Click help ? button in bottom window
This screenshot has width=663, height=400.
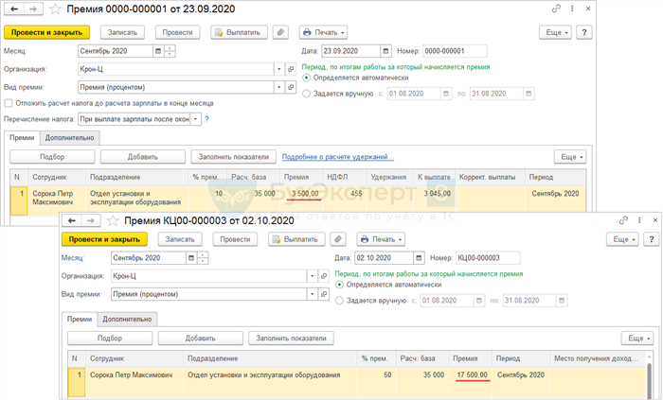[x=652, y=239]
